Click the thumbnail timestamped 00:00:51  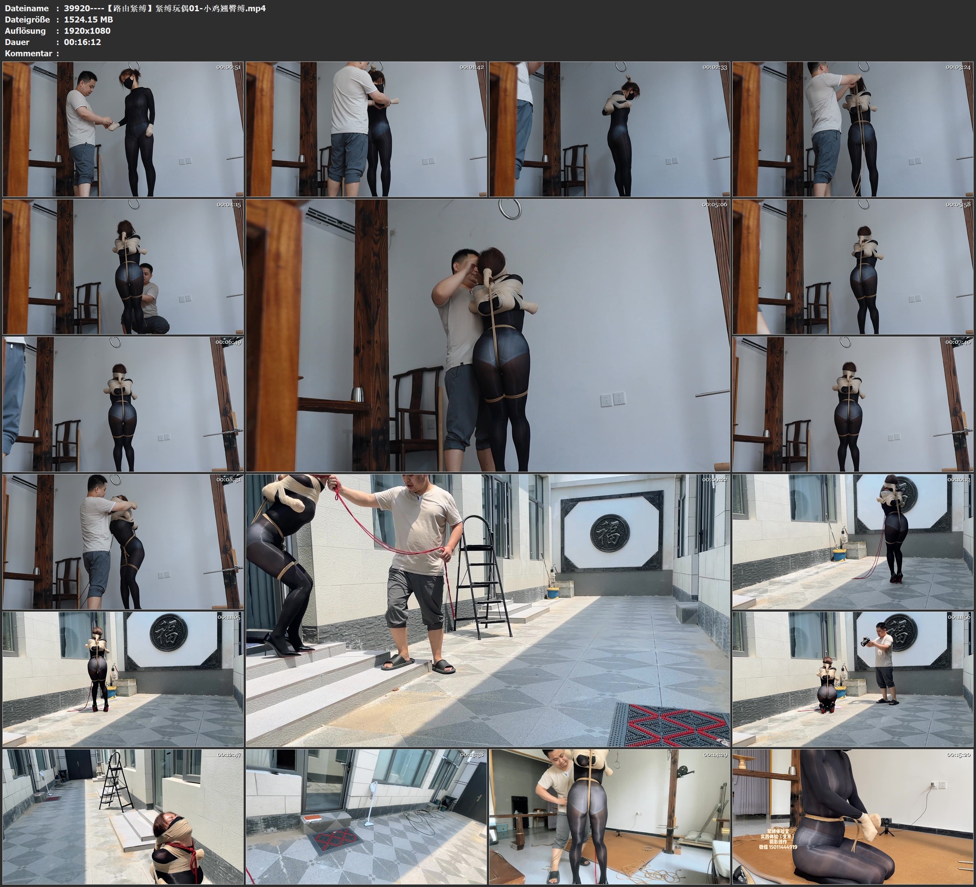123,129
